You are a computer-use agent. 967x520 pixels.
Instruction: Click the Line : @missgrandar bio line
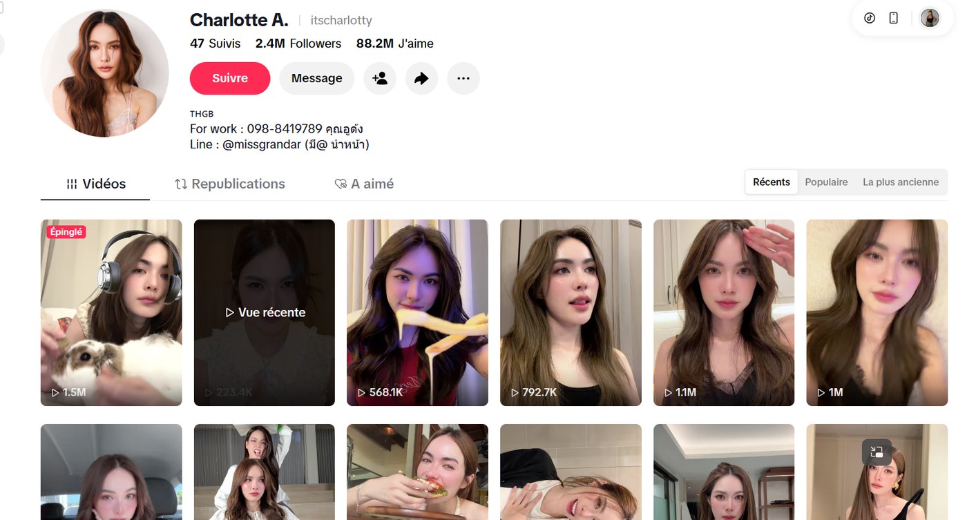pyautogui.click(x=280, y=145)
